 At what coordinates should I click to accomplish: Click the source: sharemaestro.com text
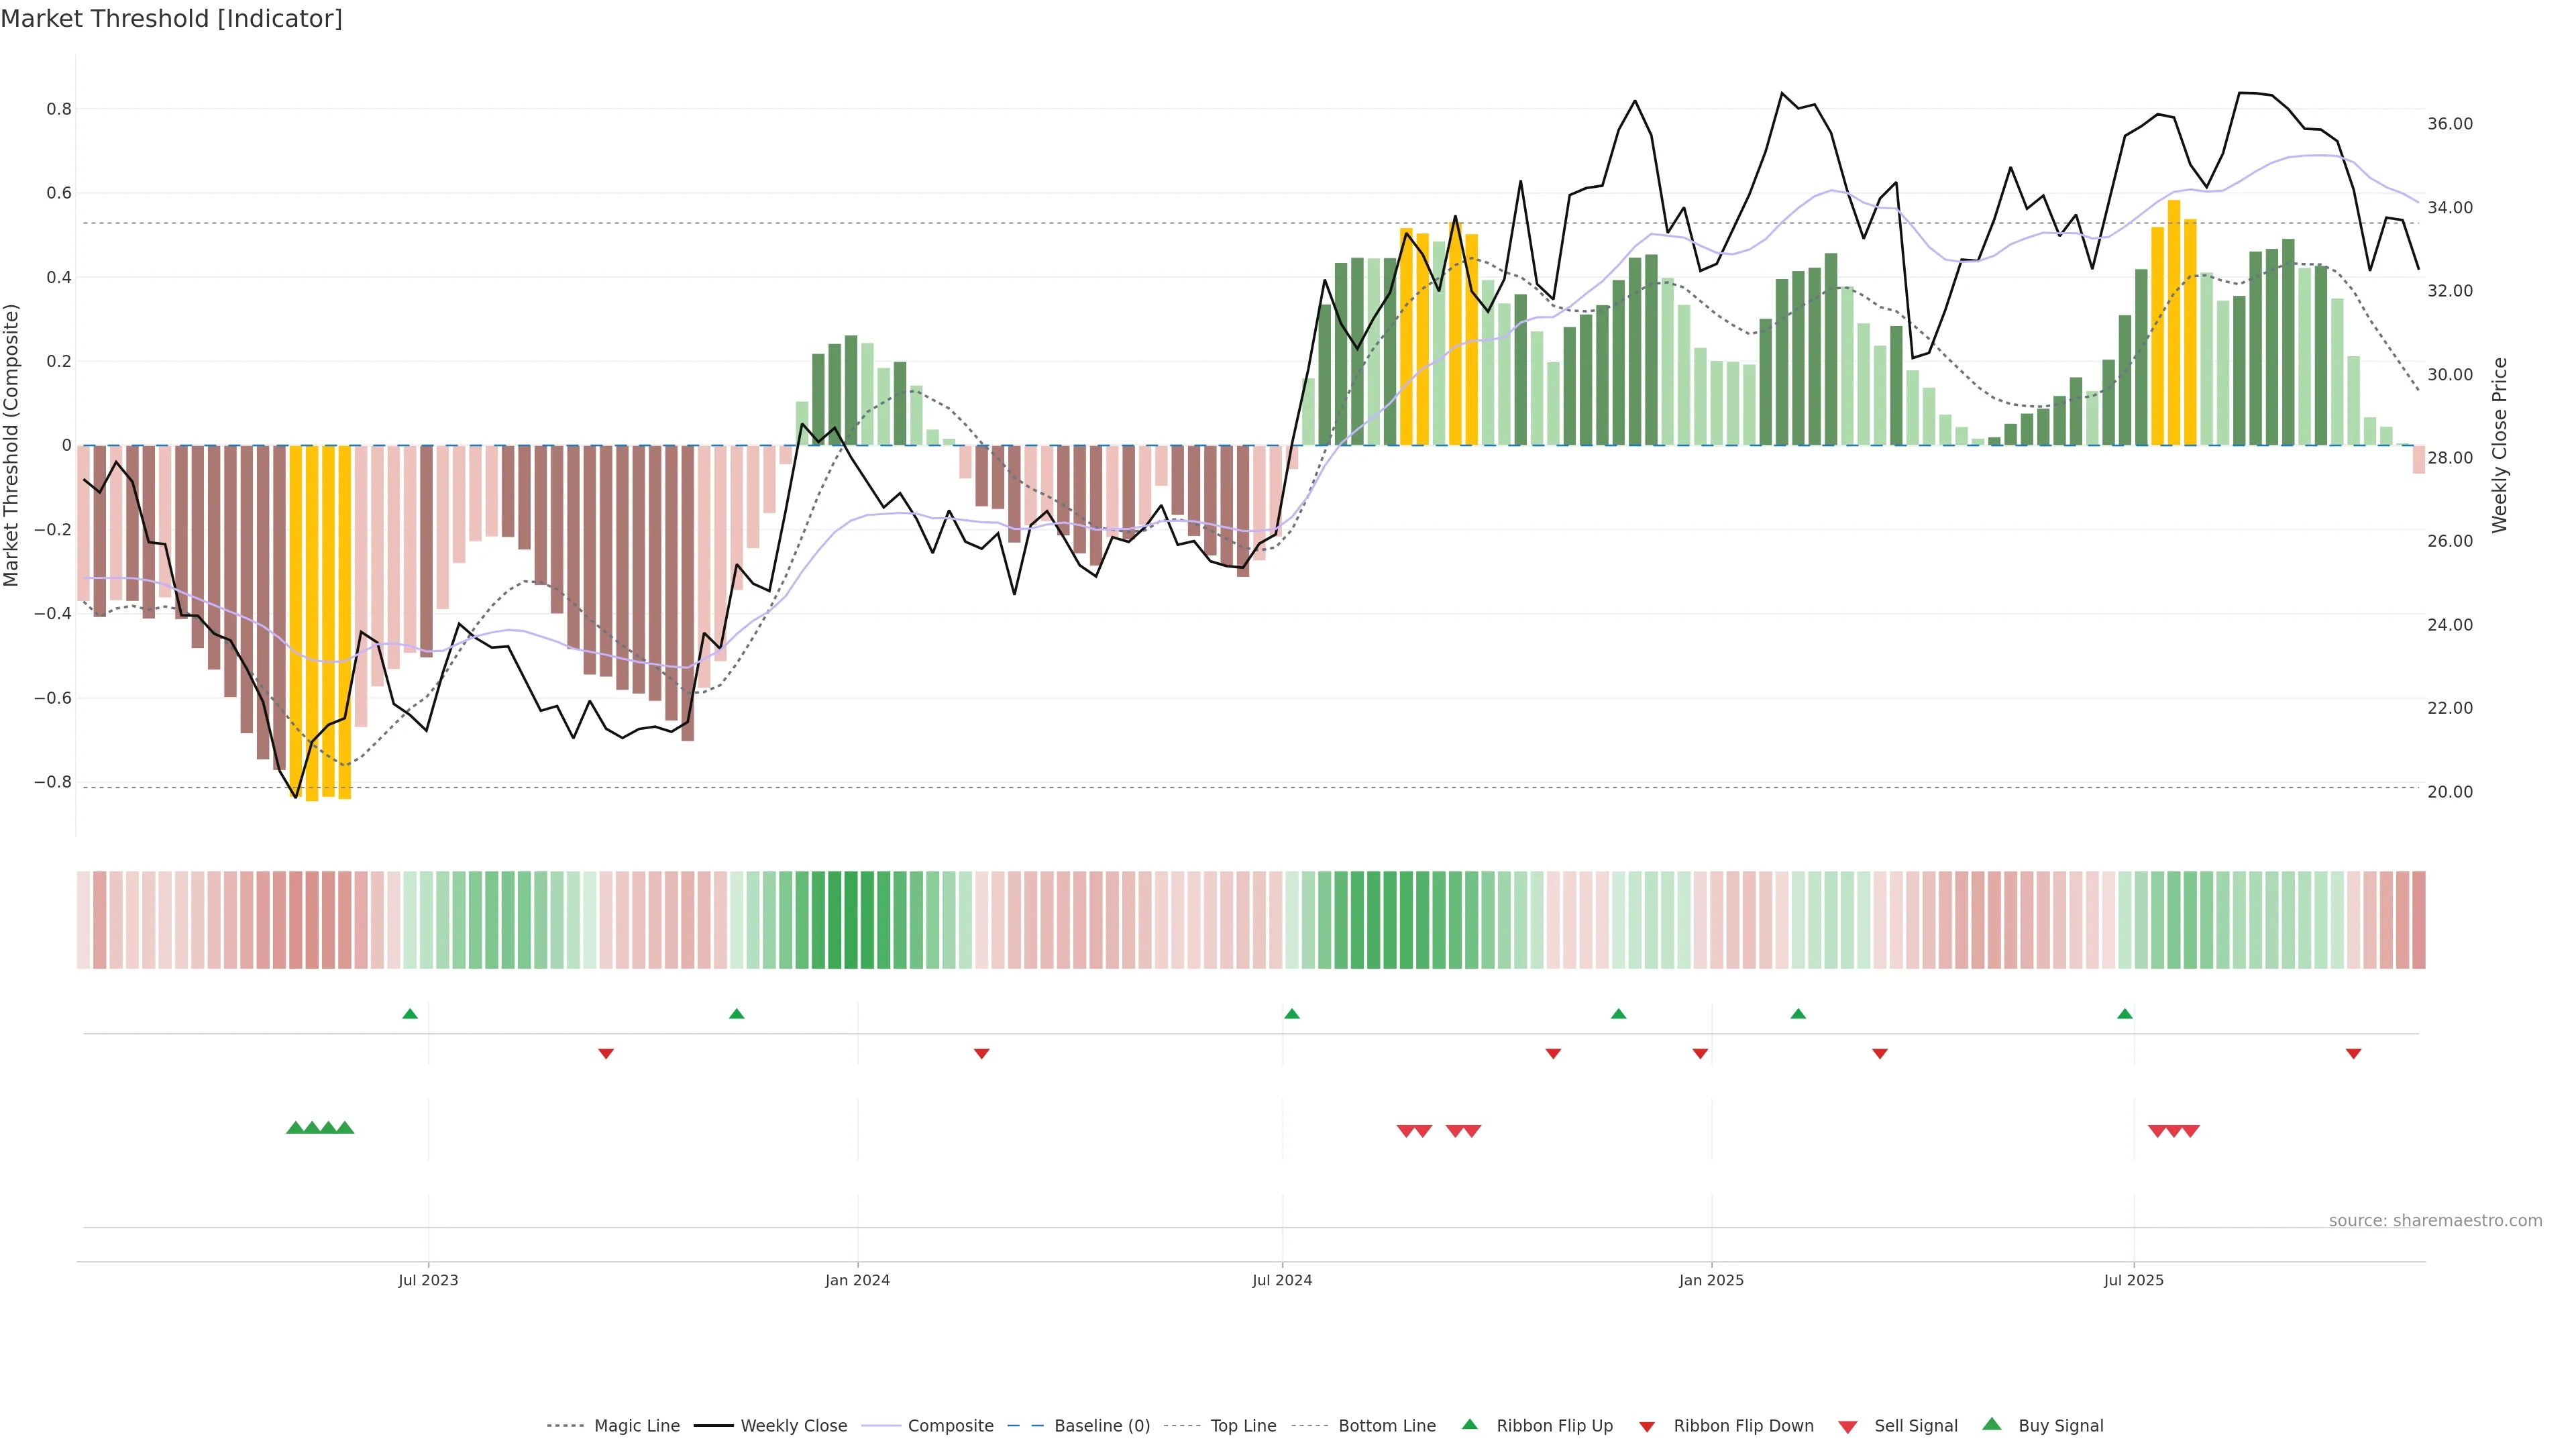click(x=2435, y=1220)
